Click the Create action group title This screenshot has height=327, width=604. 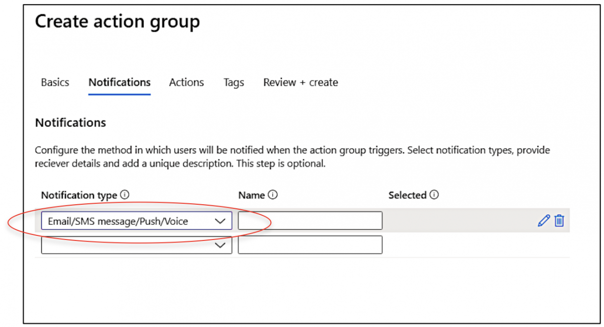[117, 21]
